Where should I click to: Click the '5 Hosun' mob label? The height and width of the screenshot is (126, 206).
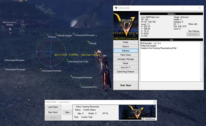pyautogui.click(x=52, y=37)
